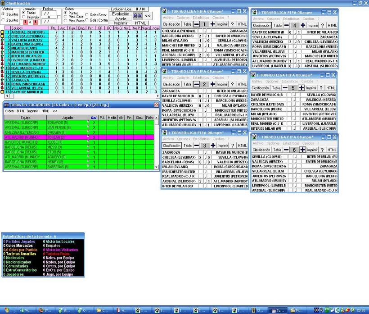Switch to Tabla in the jornada 3 window
The width and height of the screenshot is (369, 314).
[188, 146]
